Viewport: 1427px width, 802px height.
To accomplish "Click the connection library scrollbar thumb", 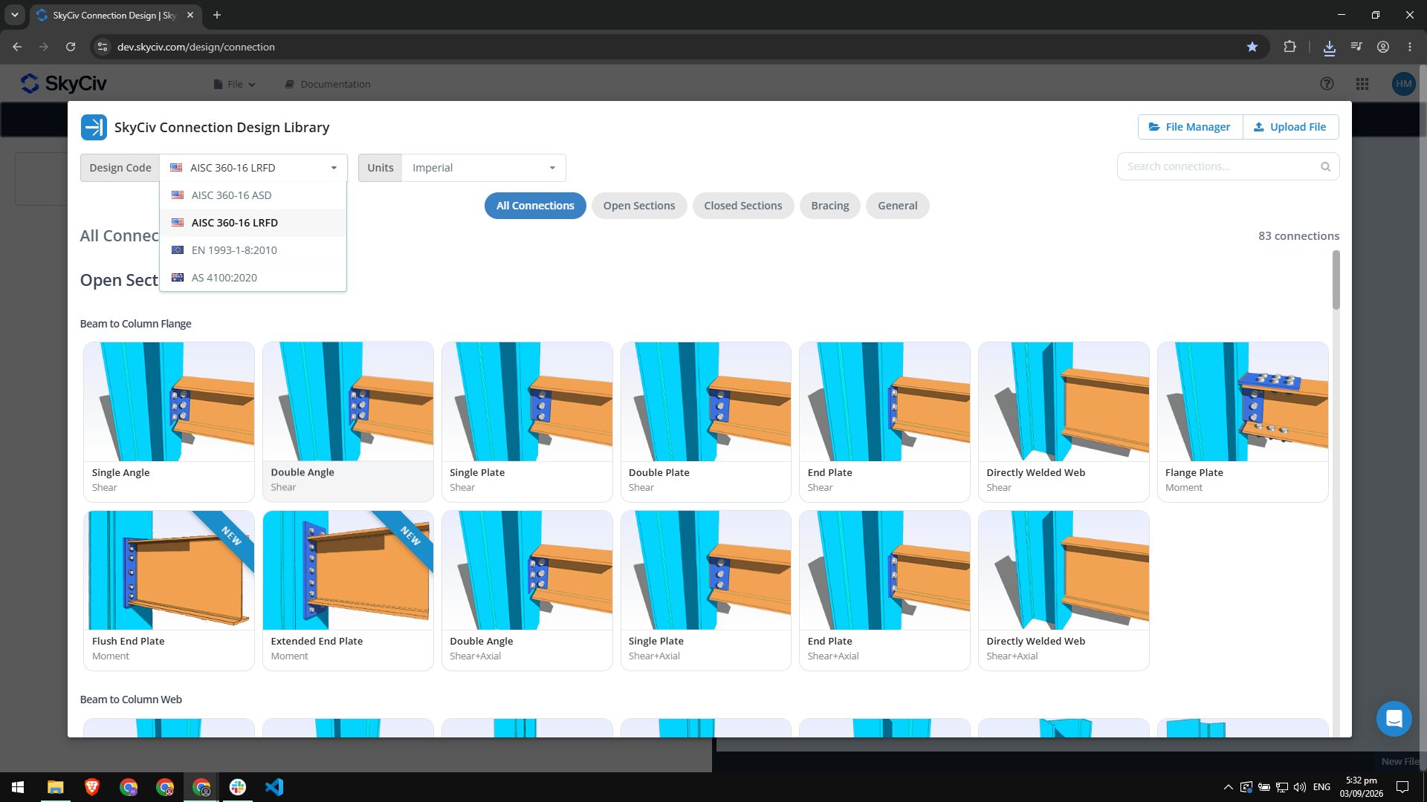I will [1336, 280].
